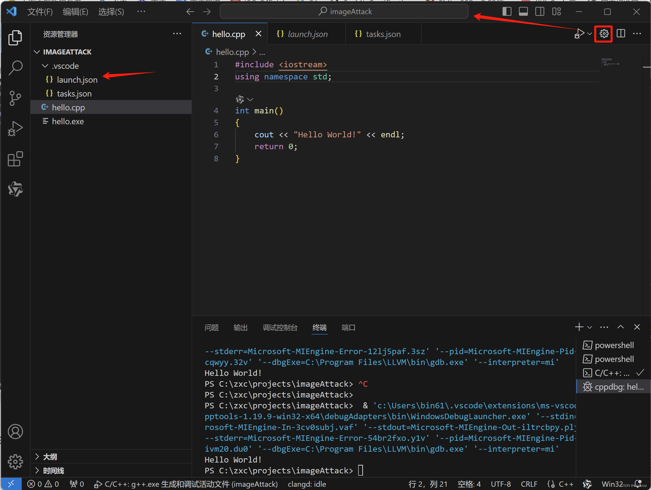Screen dimensions: 651x490
Task: Change the UTF-8 file encoding
Action: (501, 484)
